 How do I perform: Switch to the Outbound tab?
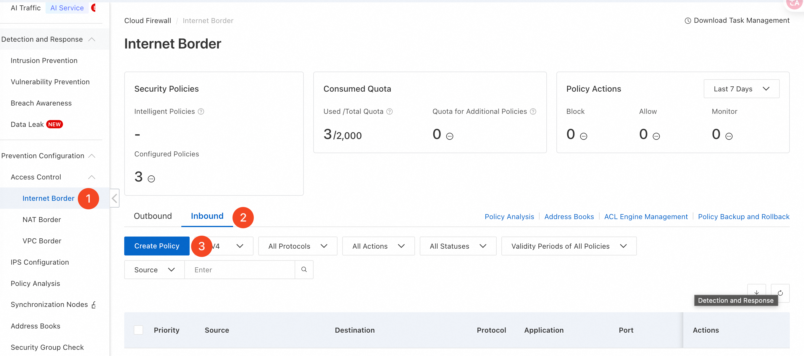click(x=153, y=216)
